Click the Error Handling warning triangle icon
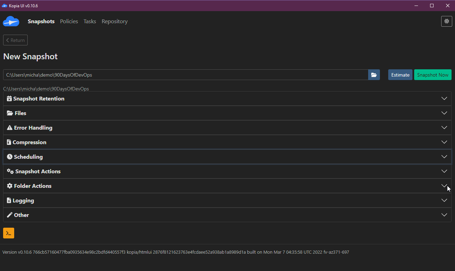The image size is (455, 271). (x=10, y=128)
